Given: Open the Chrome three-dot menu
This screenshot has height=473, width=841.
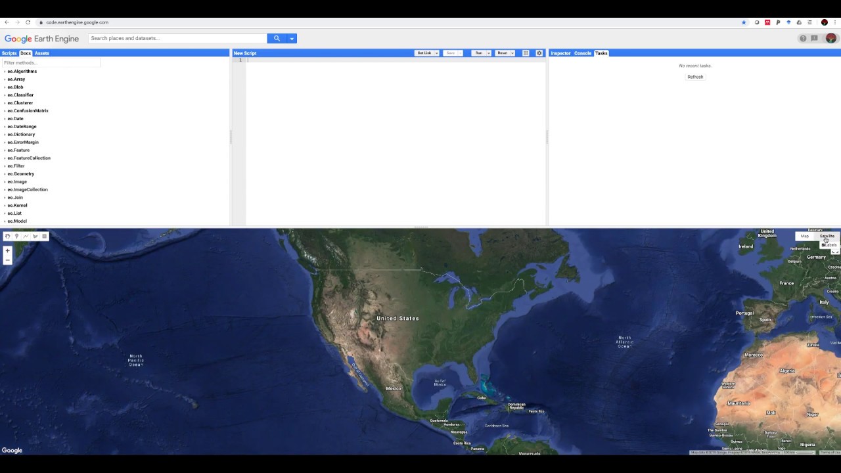Looking at the screenshot, I should [835, 22].
